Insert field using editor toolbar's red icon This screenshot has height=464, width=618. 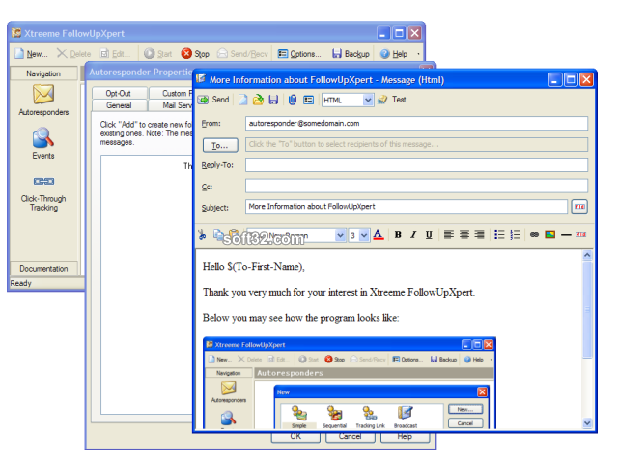581,234
